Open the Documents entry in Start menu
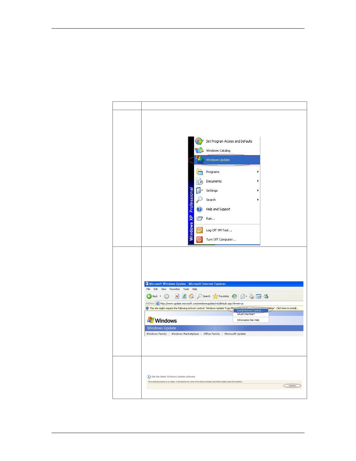 (x=227, y=181)
